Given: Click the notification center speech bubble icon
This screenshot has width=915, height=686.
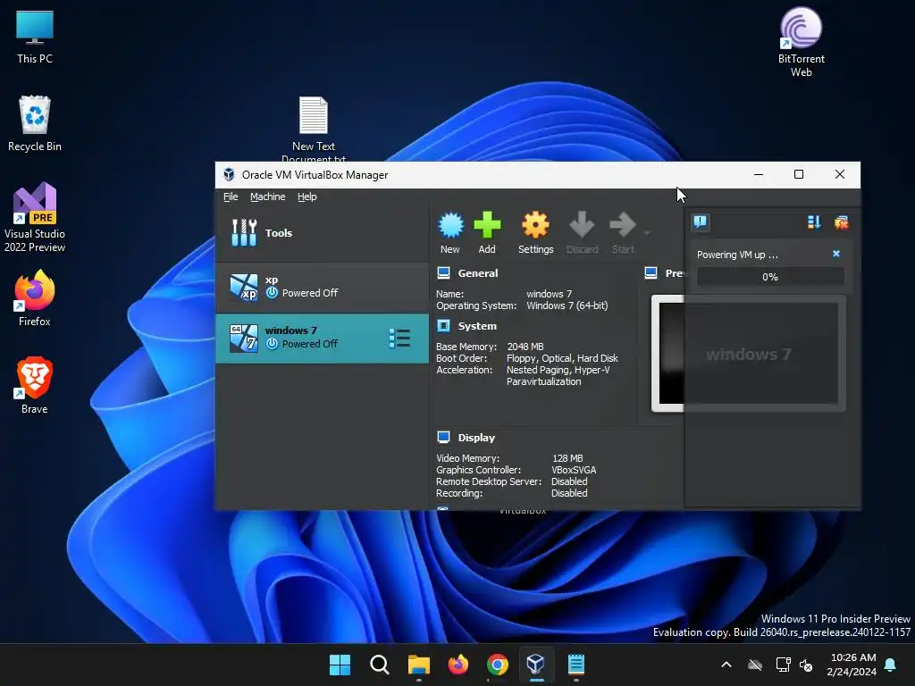Looking at the screenshot, I should [701, 222].
